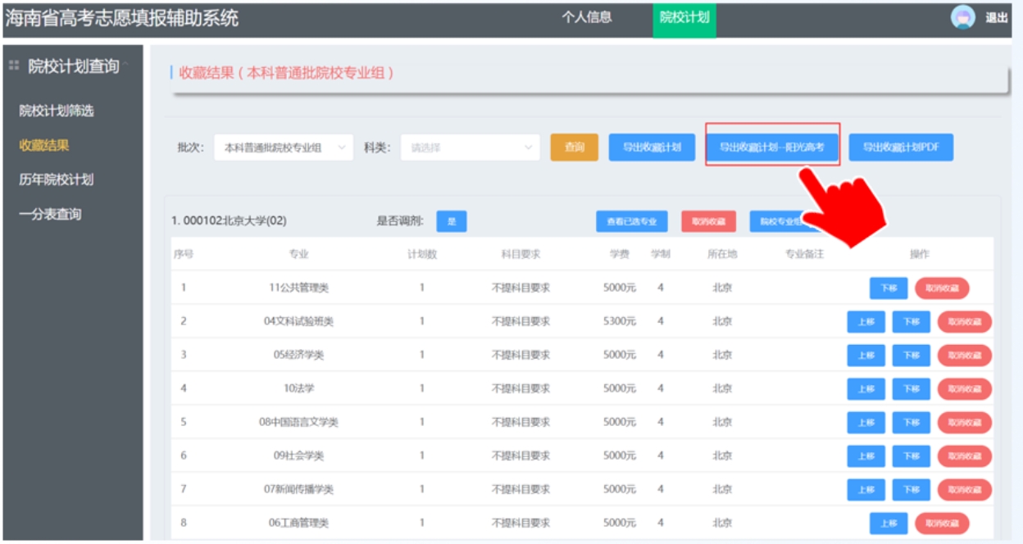This screenshot has height=544, width=1023.
Task: Collapse the 院校计划查询 sidebar section
Action: pyautogui.click(x=125, y=64)
